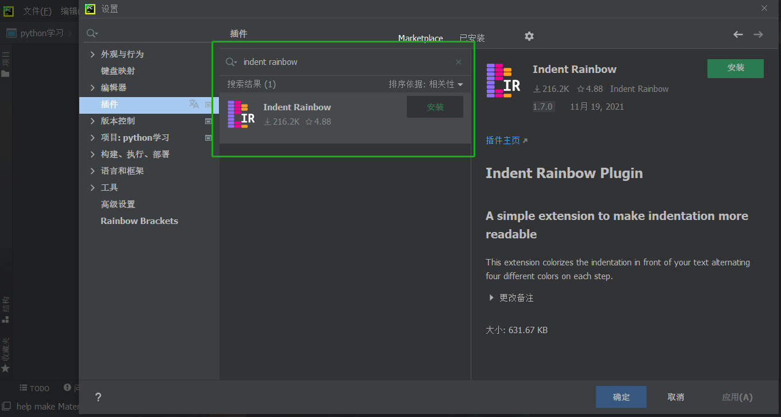Viewport: 781px width, 417px height.
Task: Click the 大小: 631.67 KB size text
Action: 517,330
